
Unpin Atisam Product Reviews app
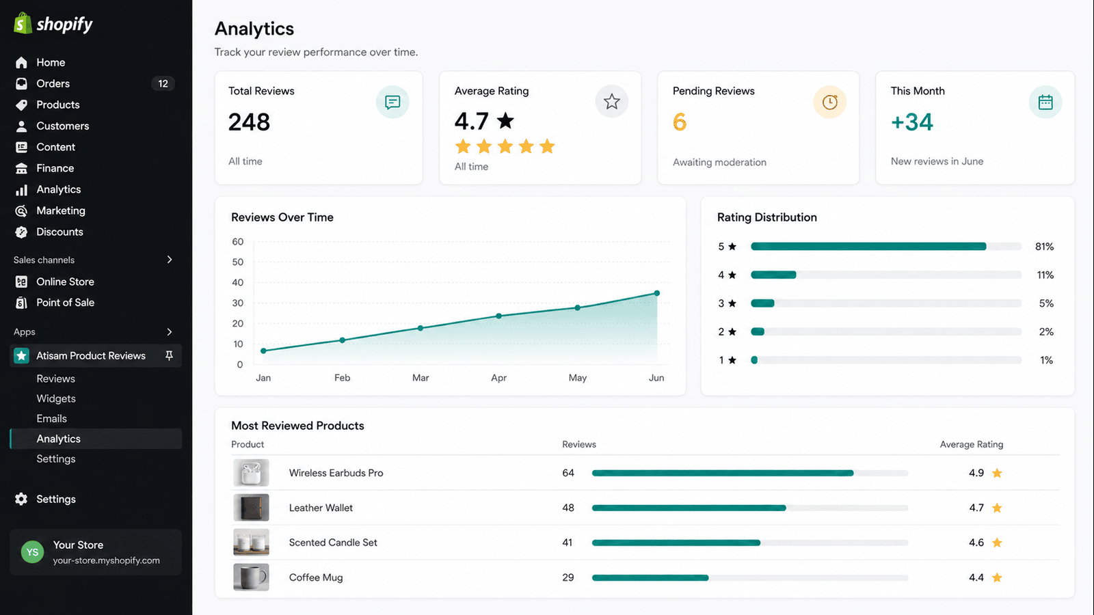pyautogui.click(x=169, y=355)
